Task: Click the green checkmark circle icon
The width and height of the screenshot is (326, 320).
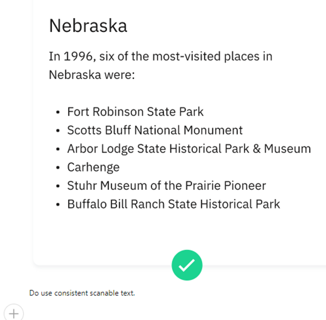Action: pyautogui.click(x=186, y=265)
